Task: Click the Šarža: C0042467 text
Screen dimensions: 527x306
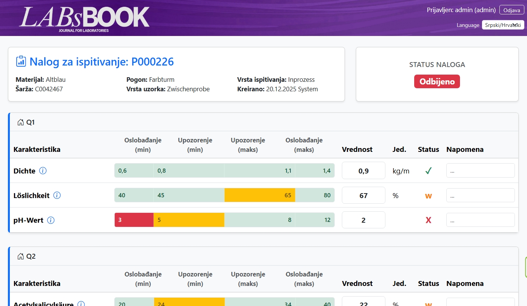Action: (39, 89)
